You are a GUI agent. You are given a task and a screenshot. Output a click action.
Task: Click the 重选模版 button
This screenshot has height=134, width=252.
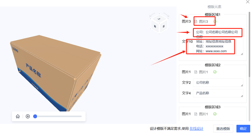[x=223, y=129]
